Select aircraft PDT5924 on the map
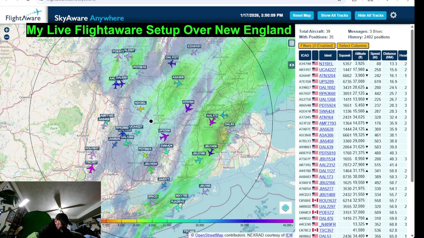The height and width of the screenshot is (238, 424). click(145, 155)
